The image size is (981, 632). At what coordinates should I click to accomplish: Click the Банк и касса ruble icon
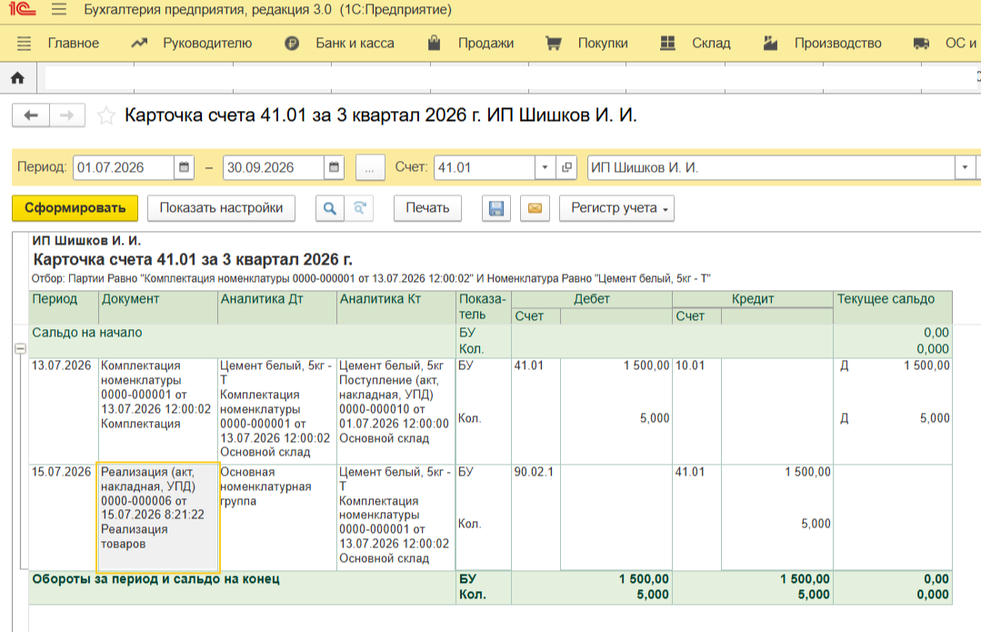tap(292, 43)
